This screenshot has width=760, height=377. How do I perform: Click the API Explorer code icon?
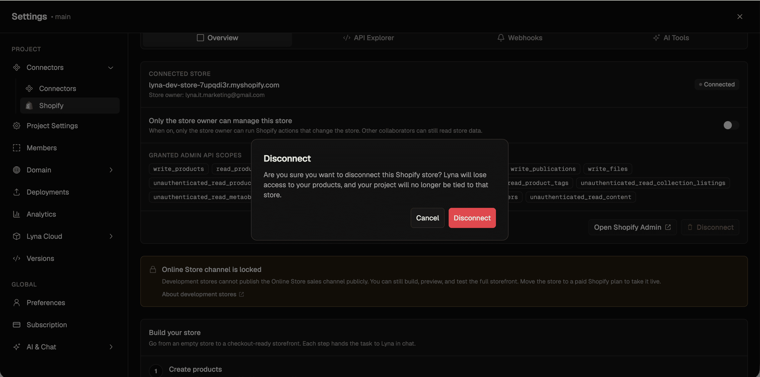(347, 38)
